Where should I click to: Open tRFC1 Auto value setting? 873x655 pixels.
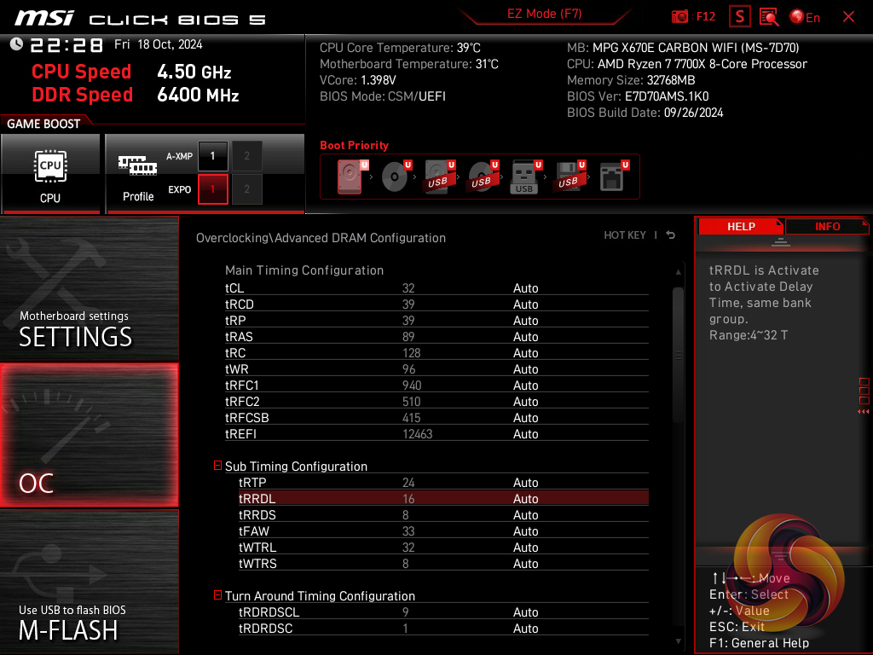(x=525, y=385)
